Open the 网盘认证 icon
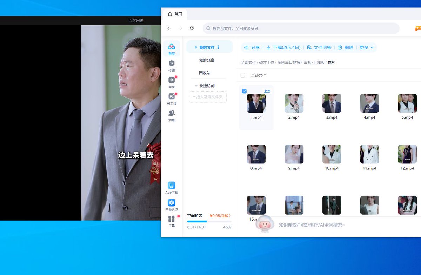 coord(172,205)
